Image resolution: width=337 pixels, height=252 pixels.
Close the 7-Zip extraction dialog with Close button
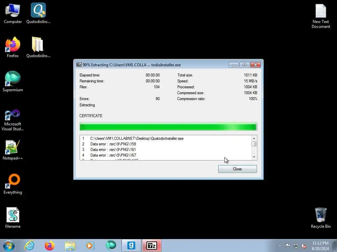pos(238,169)
